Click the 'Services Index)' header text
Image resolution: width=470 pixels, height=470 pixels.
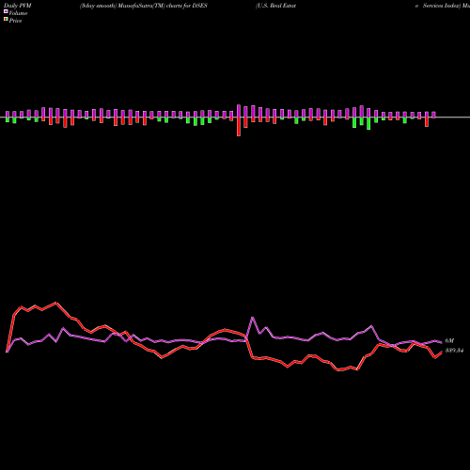(442, 6)
